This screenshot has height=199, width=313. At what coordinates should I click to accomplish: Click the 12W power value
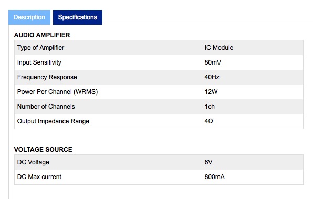tap(211, 92)
